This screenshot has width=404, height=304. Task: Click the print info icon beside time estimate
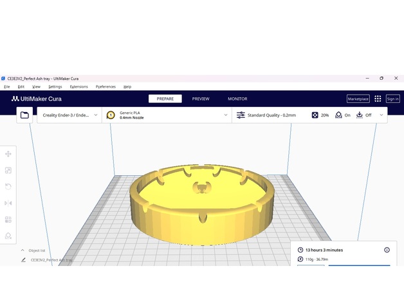click(387, 250)
